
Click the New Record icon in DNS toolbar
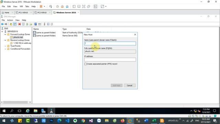point(48,24)
